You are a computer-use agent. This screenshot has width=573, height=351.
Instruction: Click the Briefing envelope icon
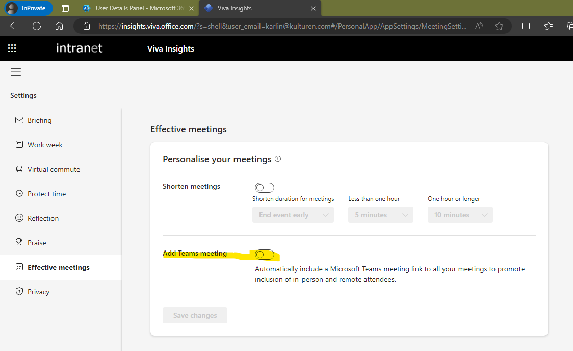(19, 120)
